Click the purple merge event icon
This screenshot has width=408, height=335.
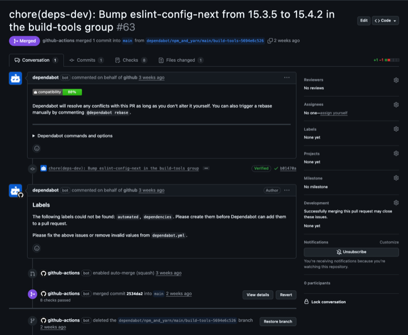click(x=32, y=294)
